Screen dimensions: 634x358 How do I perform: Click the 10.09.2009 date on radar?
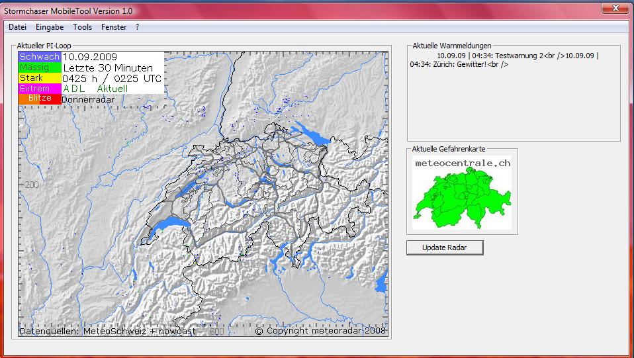89,57
